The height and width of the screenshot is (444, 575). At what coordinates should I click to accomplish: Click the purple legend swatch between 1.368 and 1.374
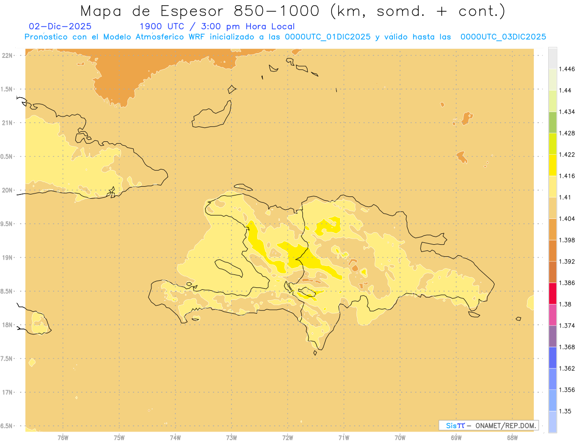(x=552, y=336)
